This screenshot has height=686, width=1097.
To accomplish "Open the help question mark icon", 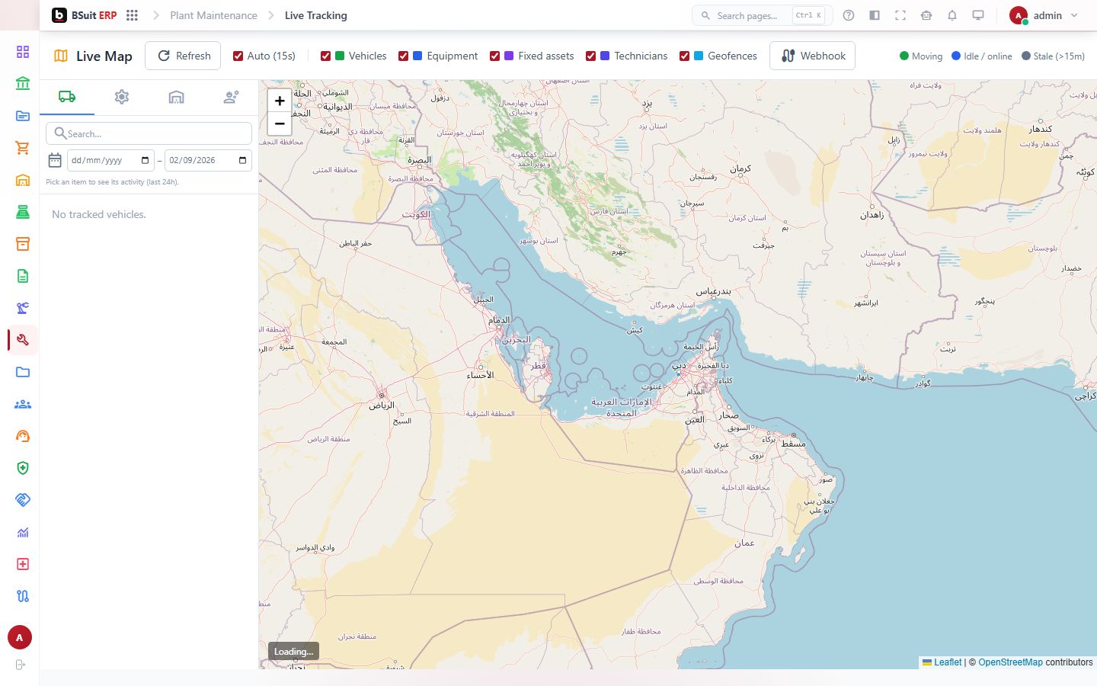I will tap(849, 15).
